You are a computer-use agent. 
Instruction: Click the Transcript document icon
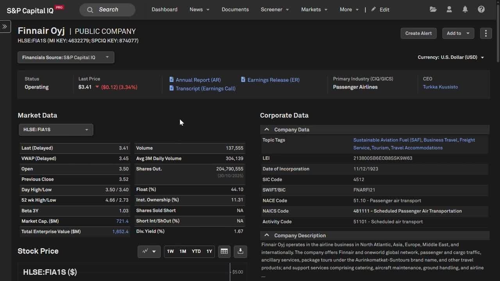point(171,88)
